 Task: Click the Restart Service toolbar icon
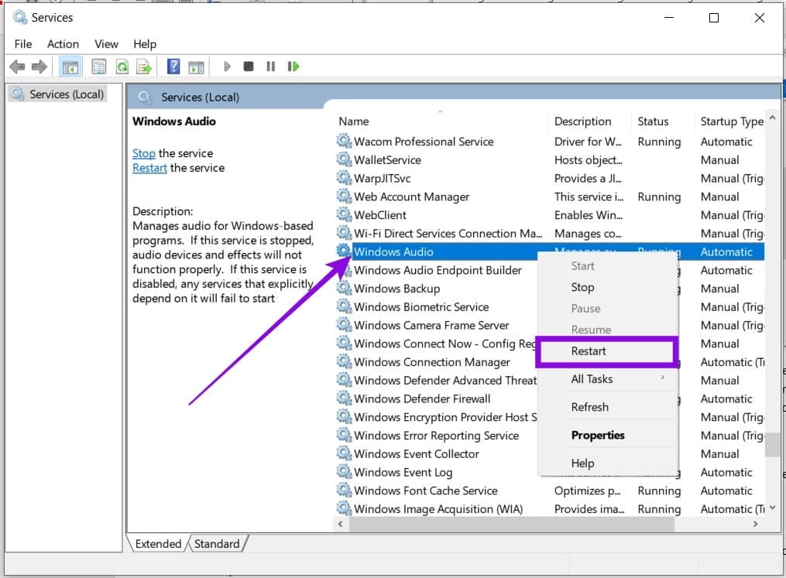pos(293,66)
